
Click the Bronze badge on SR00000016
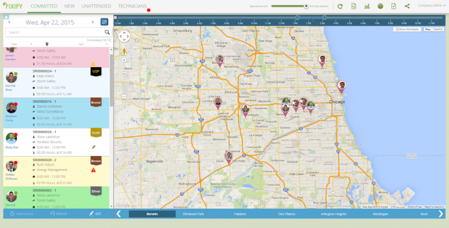pyautogui.click(x=96, y=102)
